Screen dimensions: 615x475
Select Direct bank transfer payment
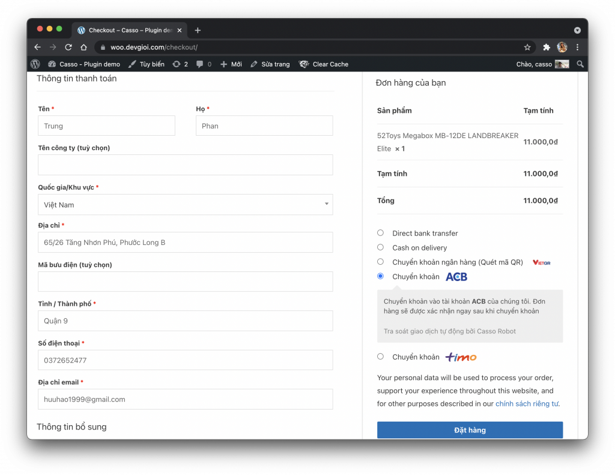coord(380,233)
